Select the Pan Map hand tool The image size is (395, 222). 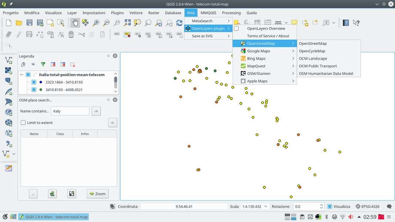75,23
